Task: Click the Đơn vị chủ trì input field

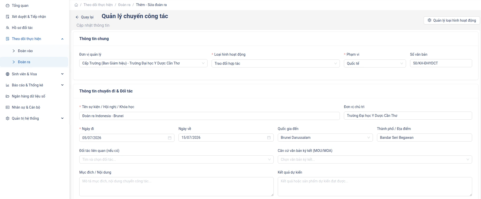Action: [408, 116]
